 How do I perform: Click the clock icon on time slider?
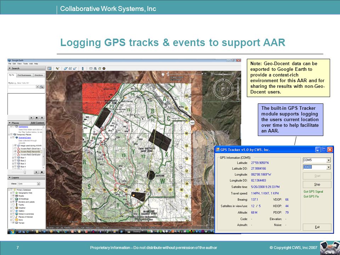[x=163, y=74]
